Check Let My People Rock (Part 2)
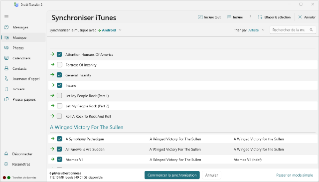The width and height of the screenshot is (319, 182). (59, 106)
